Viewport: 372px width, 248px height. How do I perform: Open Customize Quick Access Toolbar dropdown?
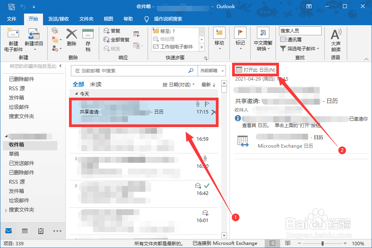click(x=34, y=7)
